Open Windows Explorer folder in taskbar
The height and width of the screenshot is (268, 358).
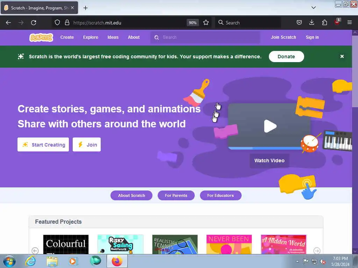(52, 261)
